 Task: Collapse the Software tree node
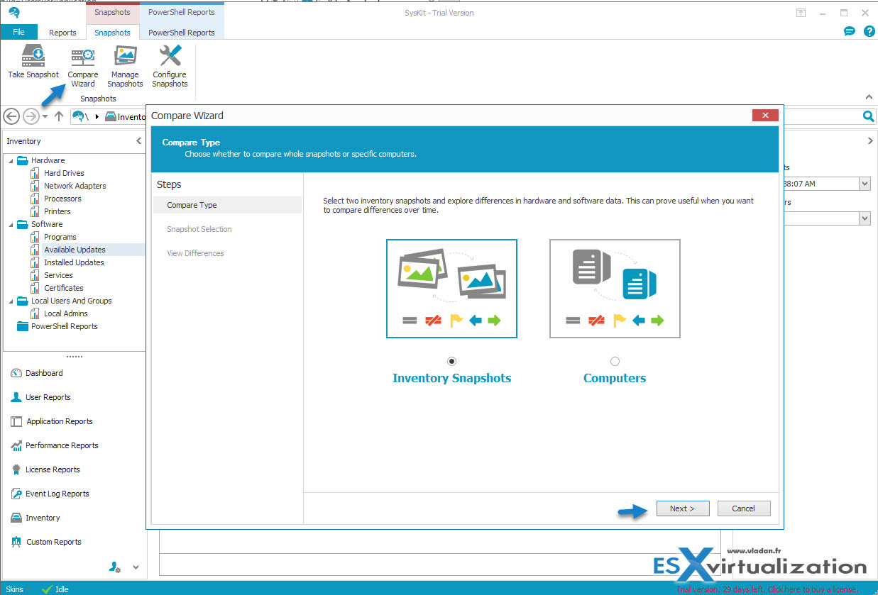[x=11, y=224]
